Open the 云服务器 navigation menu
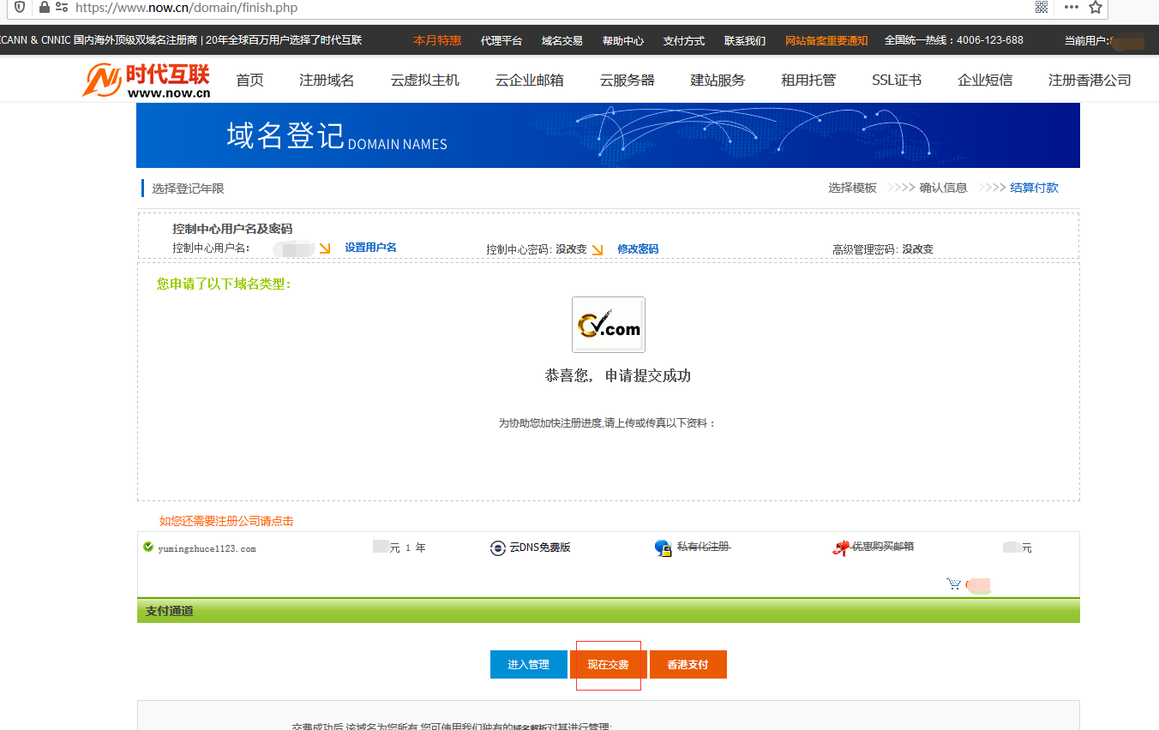 click(627, 81)
